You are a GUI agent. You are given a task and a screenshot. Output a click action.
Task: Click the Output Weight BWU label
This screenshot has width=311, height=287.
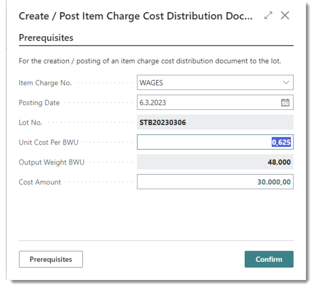click(x=52, y=162)
